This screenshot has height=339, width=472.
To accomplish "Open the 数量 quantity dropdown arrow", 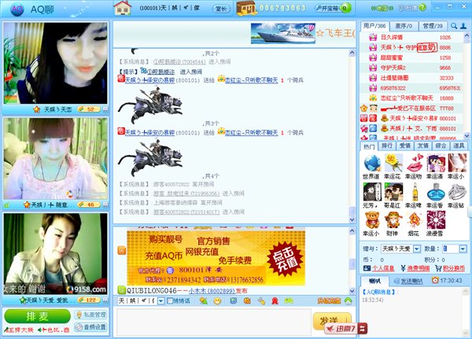I will [463, 249].
